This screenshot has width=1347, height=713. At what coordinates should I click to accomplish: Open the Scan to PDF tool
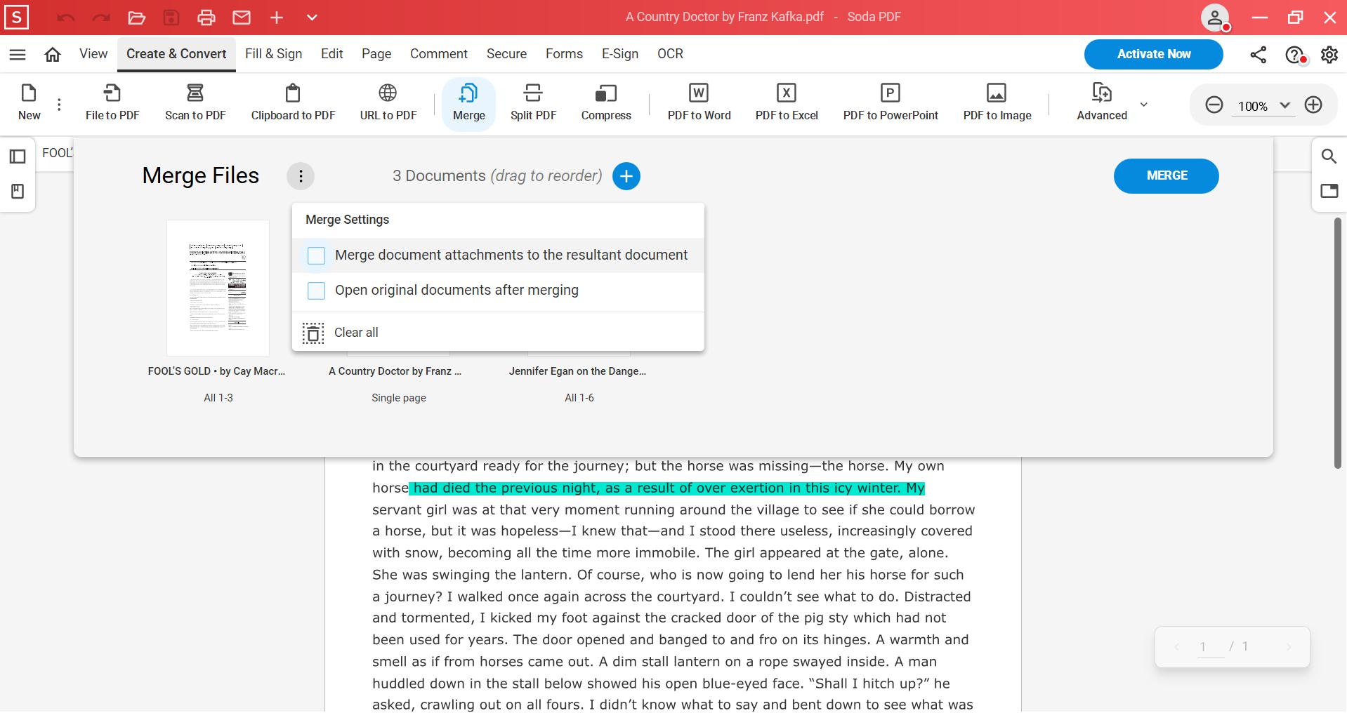195,102
